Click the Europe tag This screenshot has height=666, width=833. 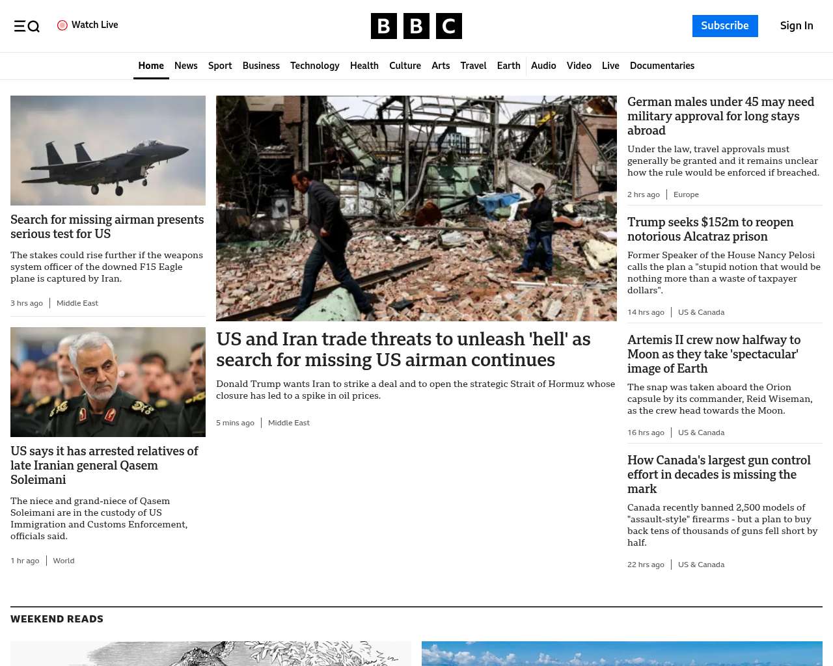tap(686, 194)
